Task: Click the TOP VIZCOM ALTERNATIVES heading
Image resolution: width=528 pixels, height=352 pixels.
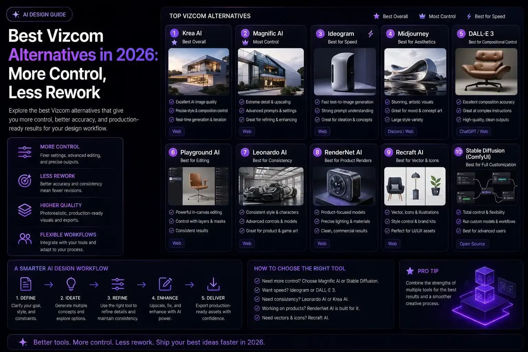Action: (210, 16)
